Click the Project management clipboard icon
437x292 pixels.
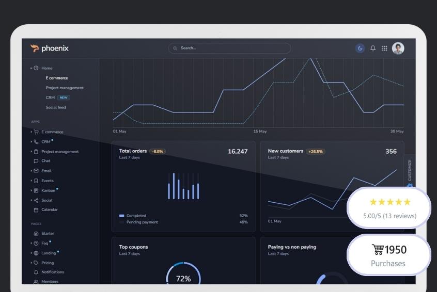[36, 152]
